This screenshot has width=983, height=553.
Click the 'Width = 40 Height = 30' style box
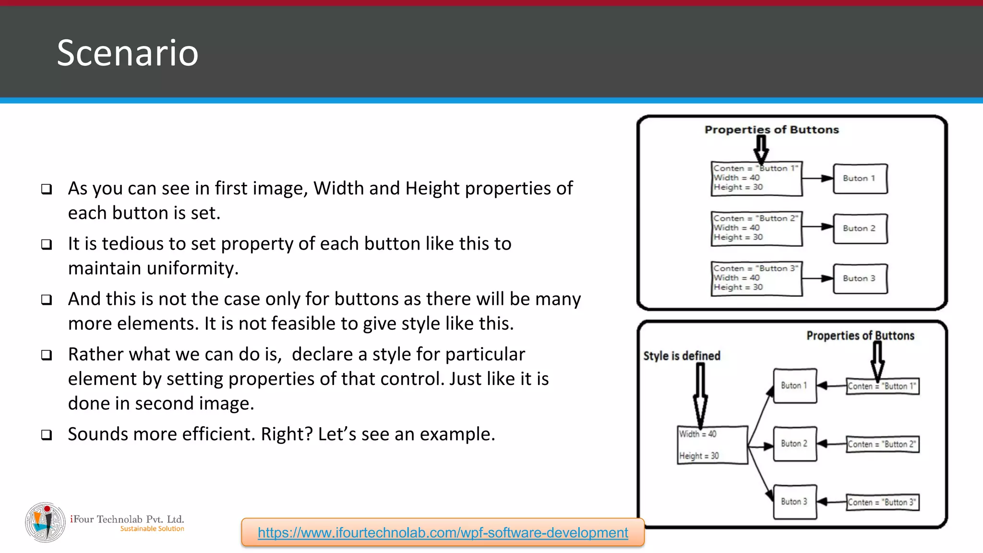coord(712,445)
